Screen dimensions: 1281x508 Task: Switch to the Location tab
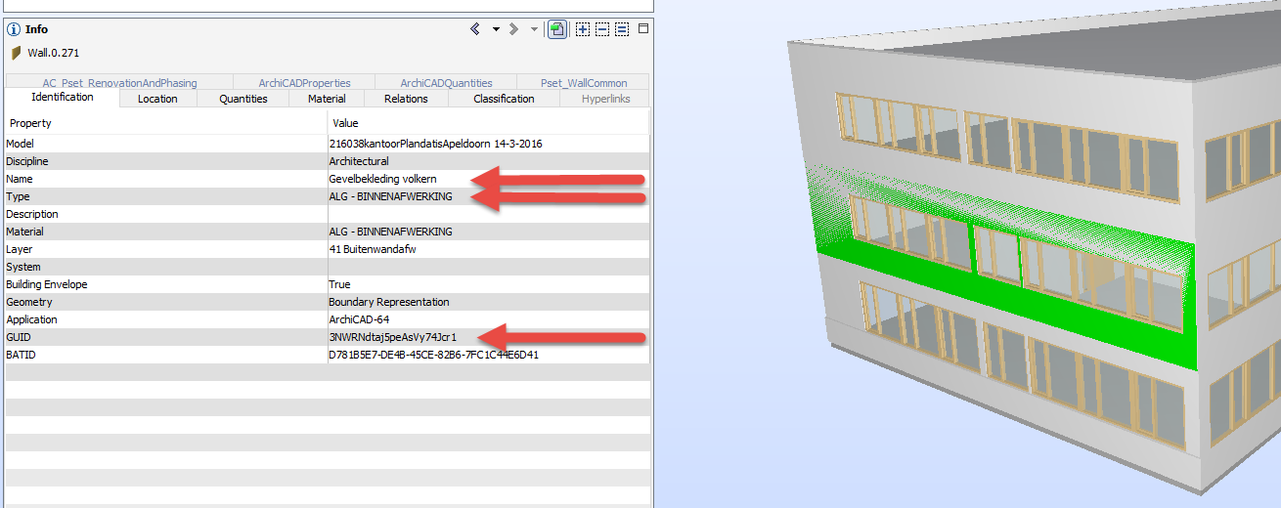(157, 99)
